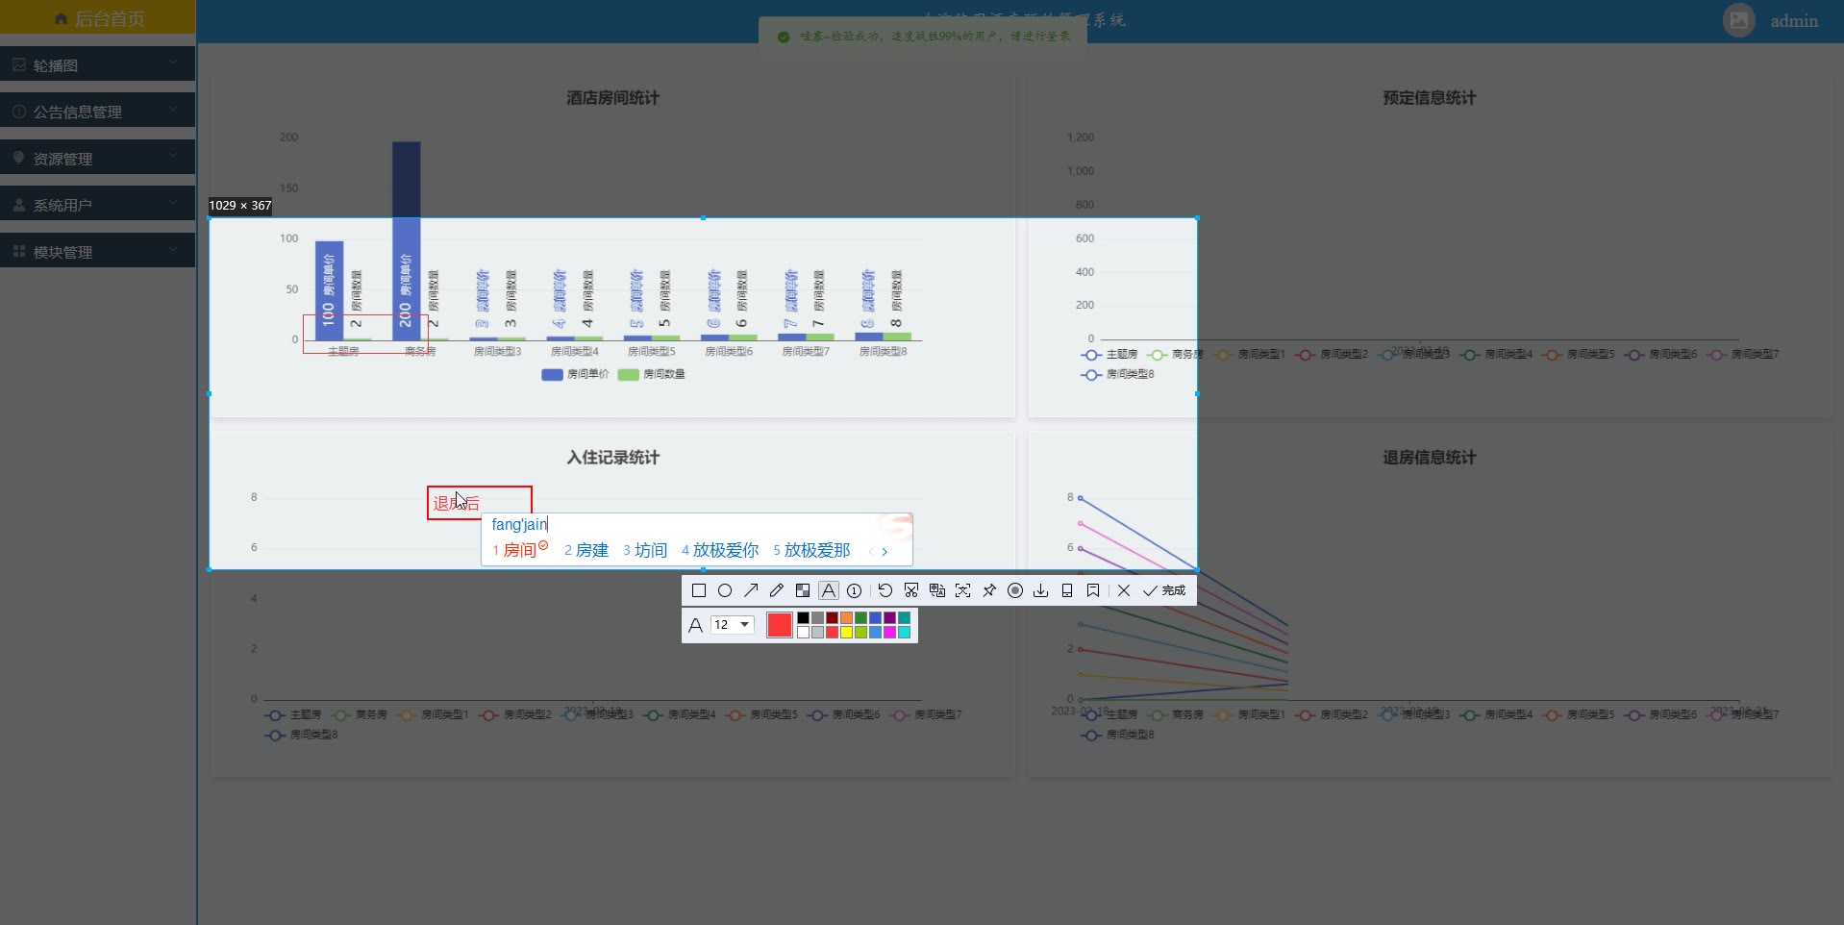The width and height of the screenshot is (1844, 925).
Task: Pick the magenta color swatch
Action: [x=889, y=632]
